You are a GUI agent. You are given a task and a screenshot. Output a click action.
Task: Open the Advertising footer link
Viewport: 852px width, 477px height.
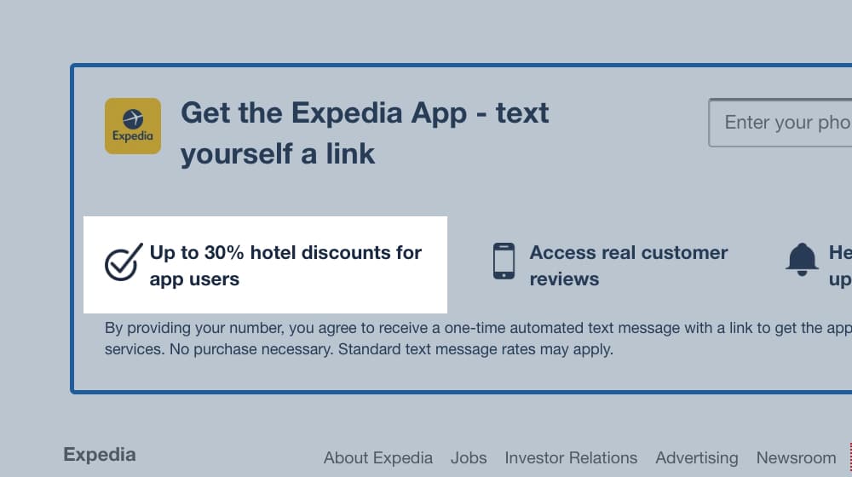pyautogui.click(x=697, y=458)
